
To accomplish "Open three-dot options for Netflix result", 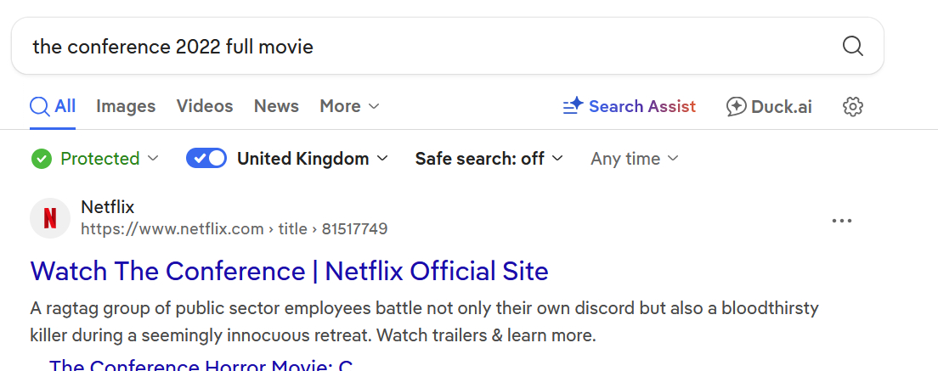I will pyautogui.click(x=841, y=221).
